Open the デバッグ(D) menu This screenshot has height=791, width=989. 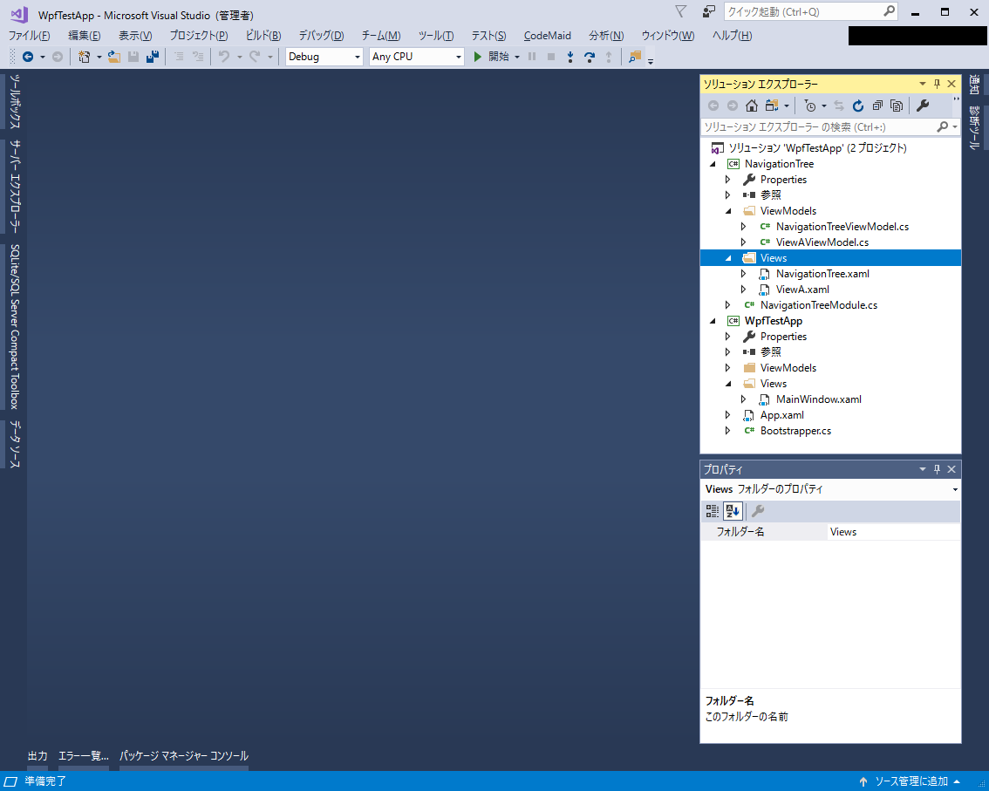click(x=321, y=36)
